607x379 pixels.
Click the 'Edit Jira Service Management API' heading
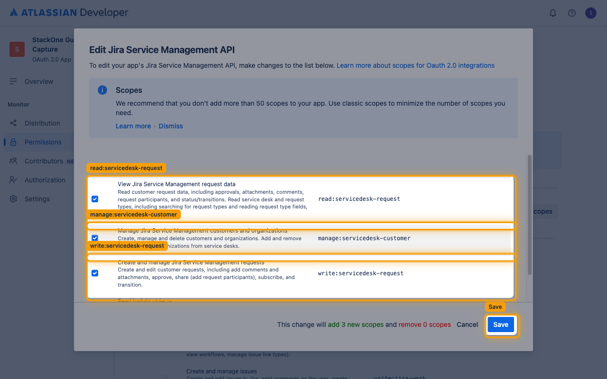coord(162,50)
